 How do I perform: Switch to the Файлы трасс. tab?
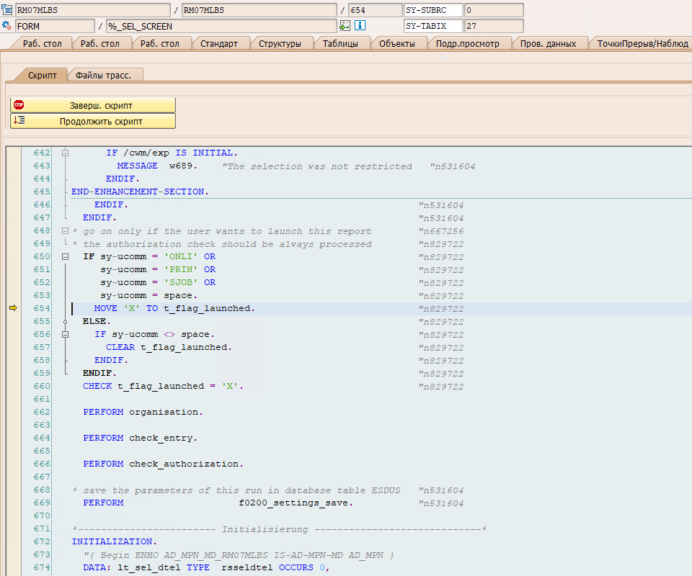105,75
